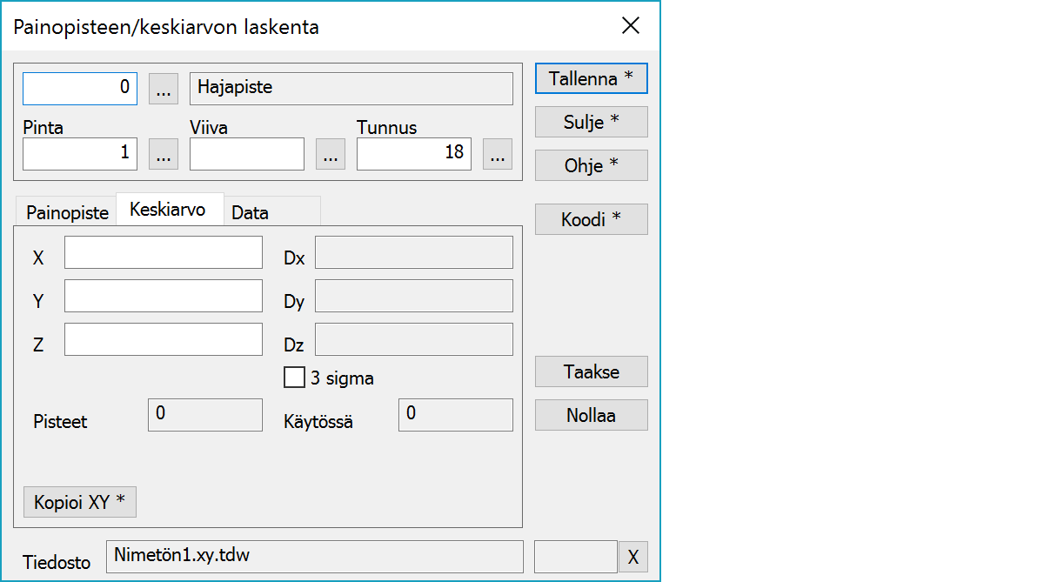
Task: Enable the 3 sigma checkbox
Action: (x=295, y=378)
